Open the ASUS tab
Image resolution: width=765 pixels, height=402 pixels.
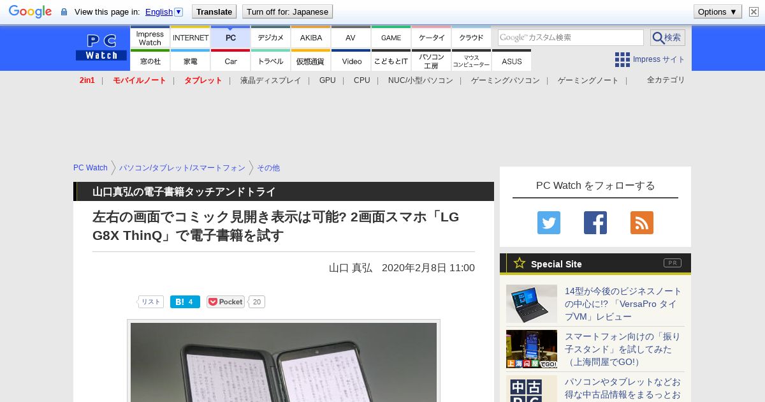tap(511, 61)
